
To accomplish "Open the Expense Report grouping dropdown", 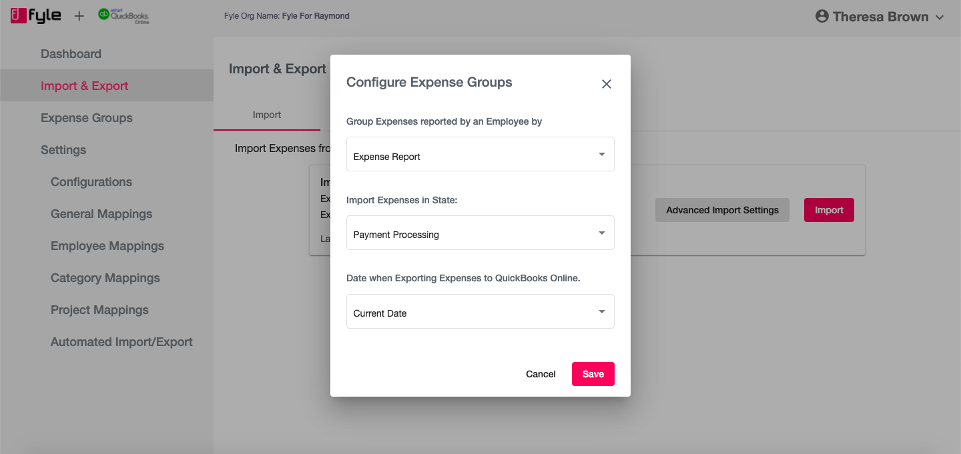I will click(480, 154).
